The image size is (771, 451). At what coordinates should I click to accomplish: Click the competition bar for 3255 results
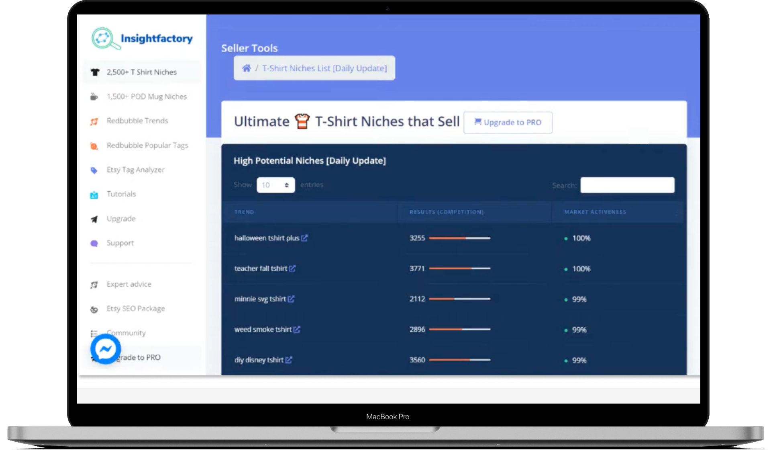460,238
